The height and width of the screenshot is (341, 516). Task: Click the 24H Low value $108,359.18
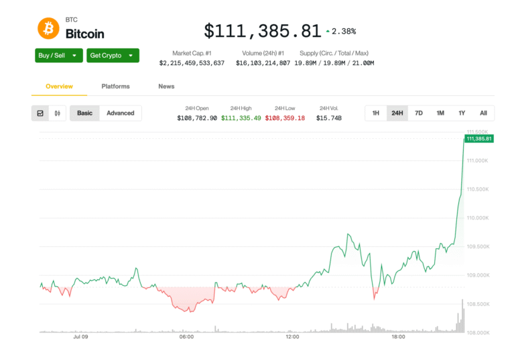pyautogui.click(x=285, y=118)
